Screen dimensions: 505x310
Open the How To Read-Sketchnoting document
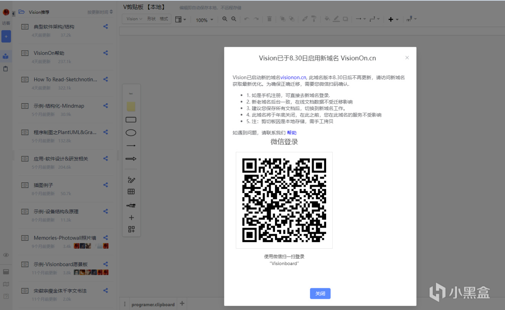(x=65, y=80)
